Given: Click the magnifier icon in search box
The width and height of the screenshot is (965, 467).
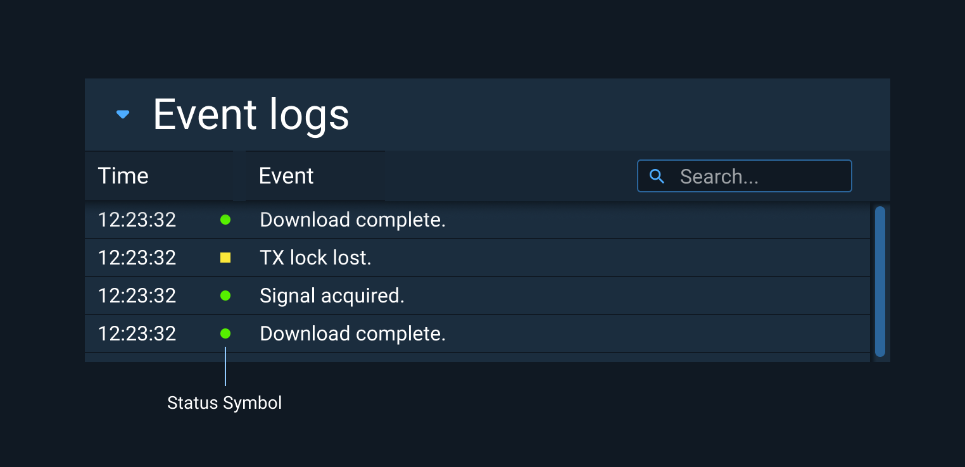Looking at the screenshot, I should (x=657, y=177).
